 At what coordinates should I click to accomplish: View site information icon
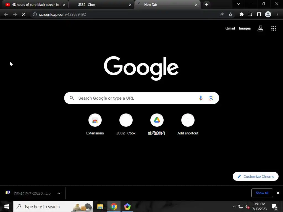[35, 14]
